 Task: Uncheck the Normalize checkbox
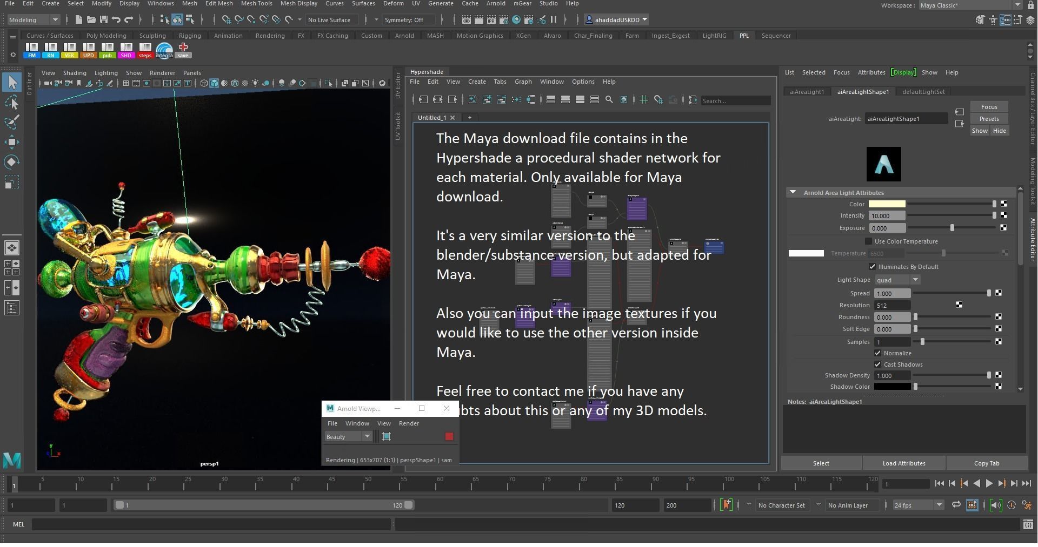(878, 353)
